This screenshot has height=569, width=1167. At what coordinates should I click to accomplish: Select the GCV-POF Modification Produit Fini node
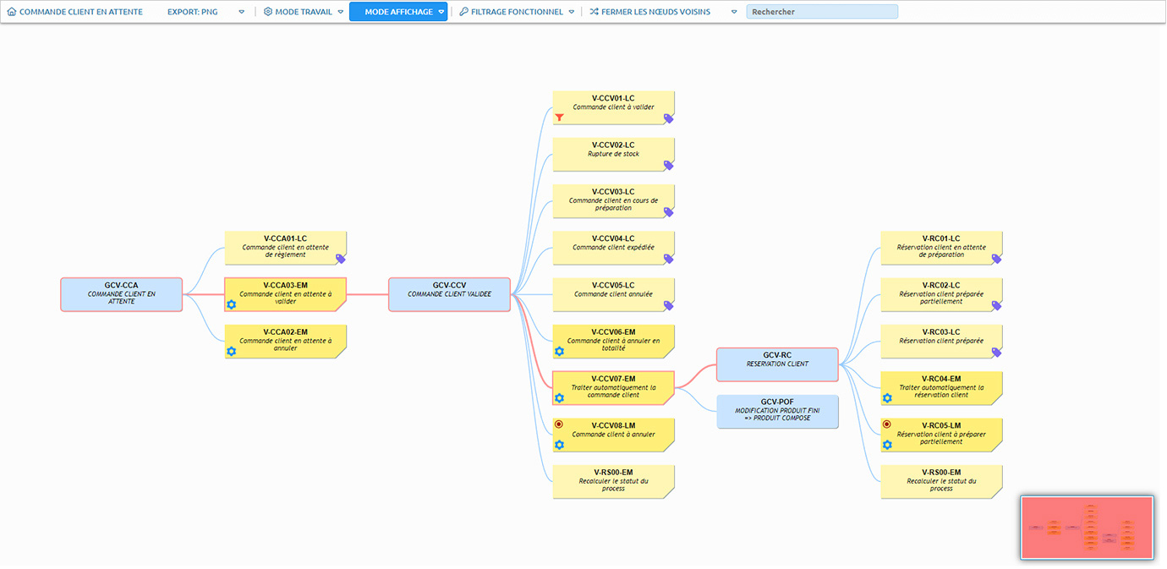(777, 412)
